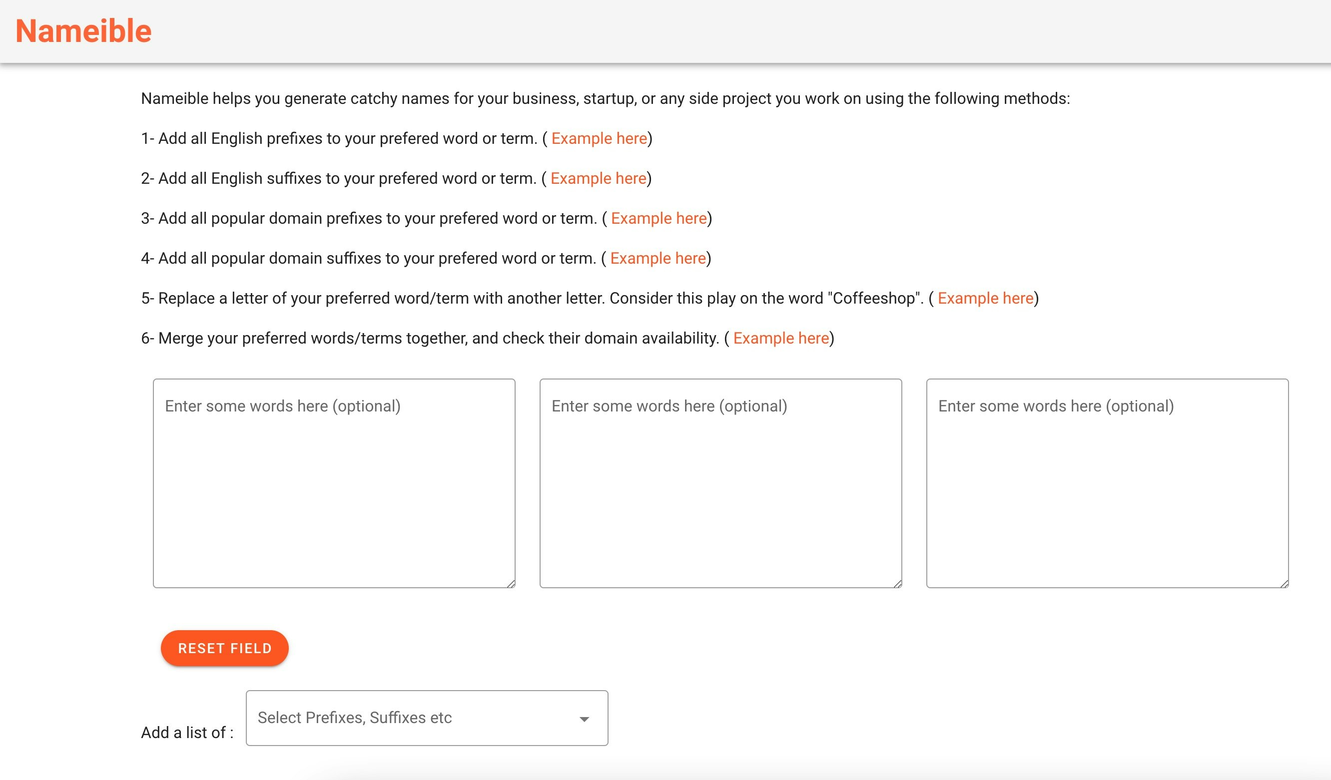
Task: Open domain suffixes 'Example here' link
Action: [658, 258]
